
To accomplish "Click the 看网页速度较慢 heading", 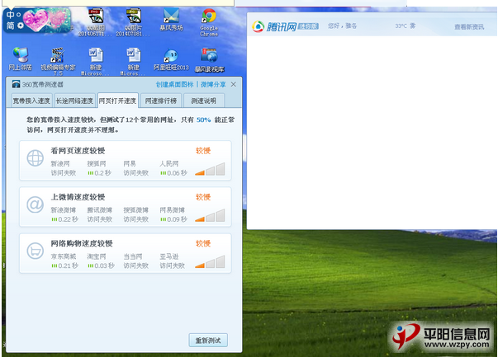I will [78, 151].
